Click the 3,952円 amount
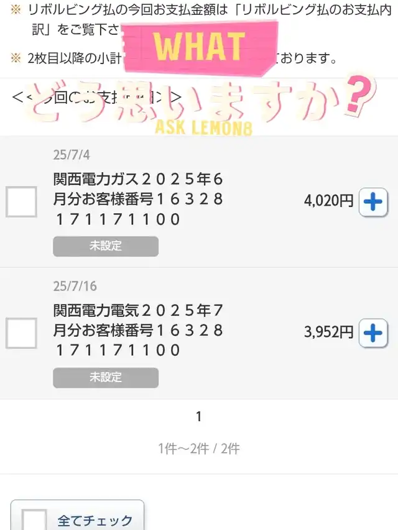 pyautogui.click(x=328, y=332)
